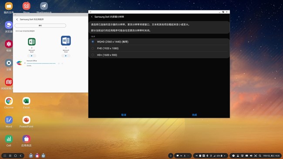283x159 pixels.
Task: Open the app store shopping bag desktop icon
Action: coord(27,139)
